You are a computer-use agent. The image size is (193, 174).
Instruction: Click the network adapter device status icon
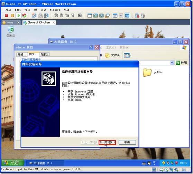(171, 170)
